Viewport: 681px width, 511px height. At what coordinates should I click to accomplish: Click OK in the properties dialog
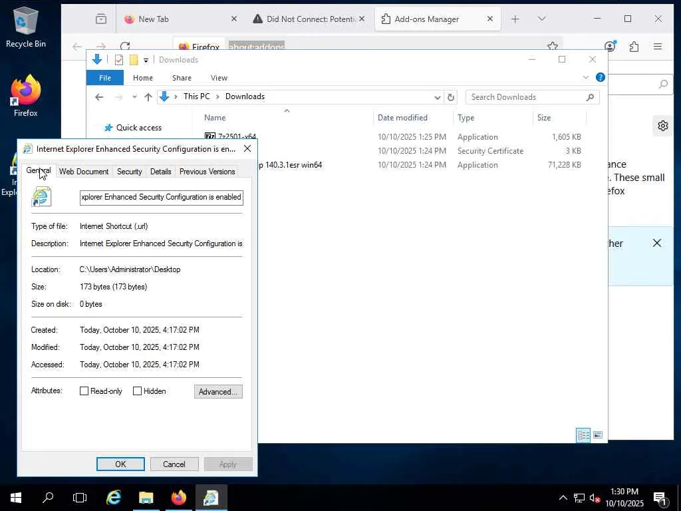tap(120, 464)
